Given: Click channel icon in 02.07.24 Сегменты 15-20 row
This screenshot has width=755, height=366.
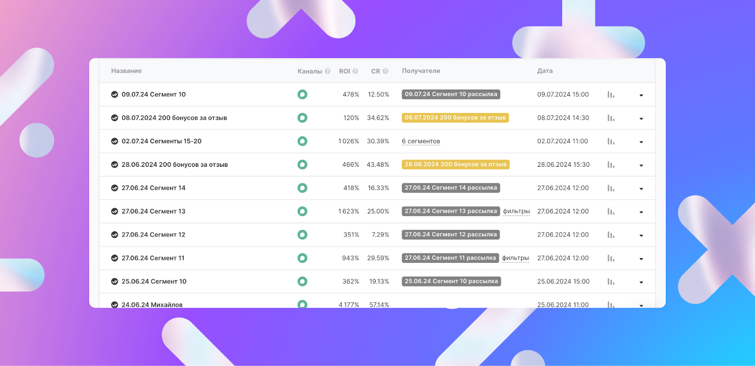Looking at the screenshot, I should click(x=302, y=141).
